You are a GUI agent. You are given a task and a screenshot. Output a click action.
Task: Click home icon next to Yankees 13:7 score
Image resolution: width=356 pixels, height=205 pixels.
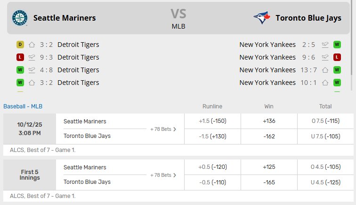tap(325, 70)
